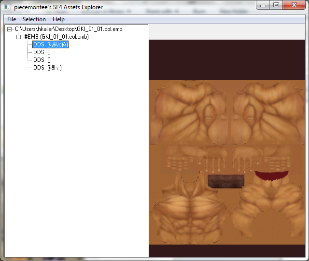Image resolution: width=309 pixels, height=261 pixels.
Task: Collapse the C:\Users\hkaller\Desktop root tree node
Action: pos(9,29)
